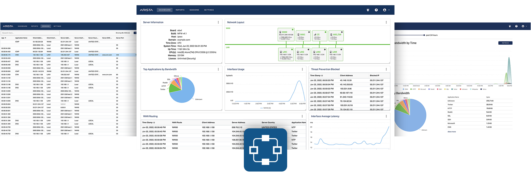Open Server Information widget kebab menu
This screenshot has width=531, height=177.
[218, 22]
